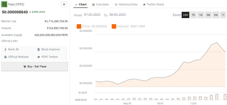Open the Historical Data tab
Viewport: 227px width, 105px height.
point(126,4)
